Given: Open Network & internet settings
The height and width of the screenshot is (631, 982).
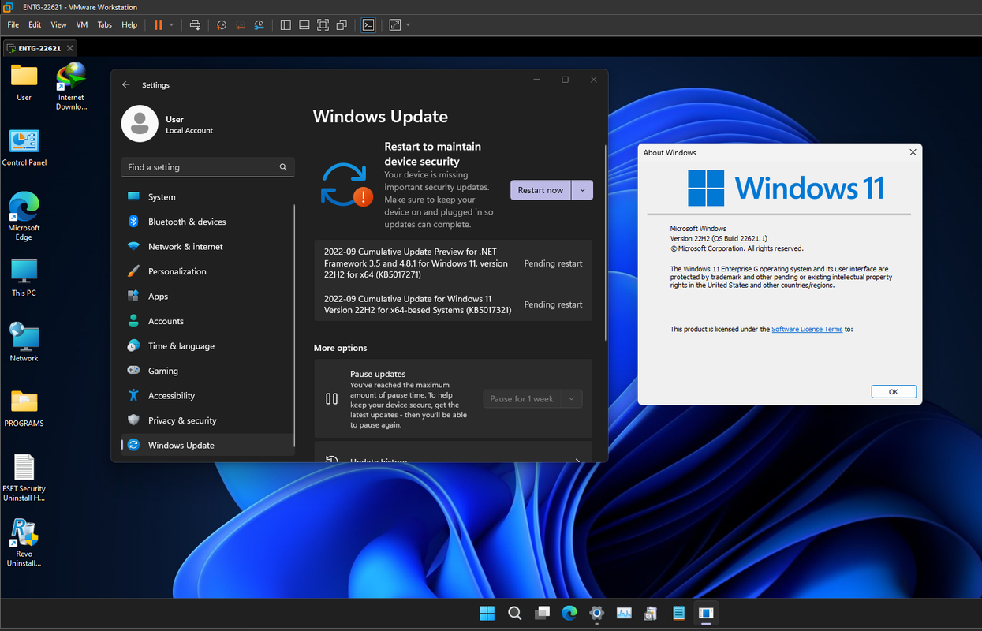Looking at the screenshot, I should coord(208,246).
